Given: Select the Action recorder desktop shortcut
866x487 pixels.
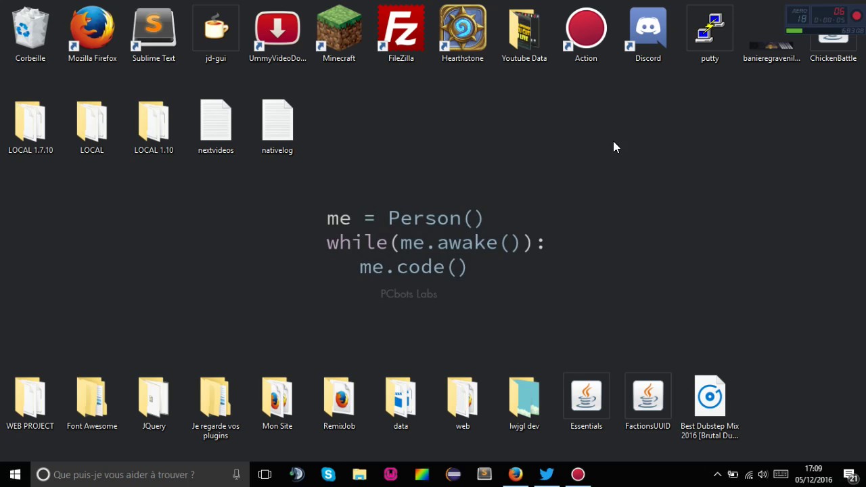Looking at the screenshot, I should [x=586, y=34].
